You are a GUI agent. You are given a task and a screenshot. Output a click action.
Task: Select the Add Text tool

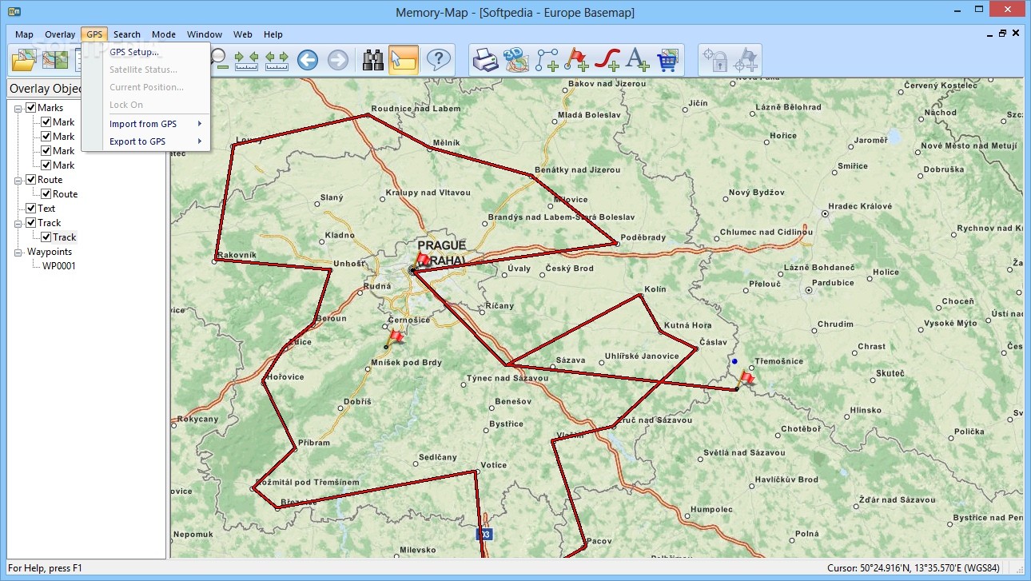pos(637,60)
